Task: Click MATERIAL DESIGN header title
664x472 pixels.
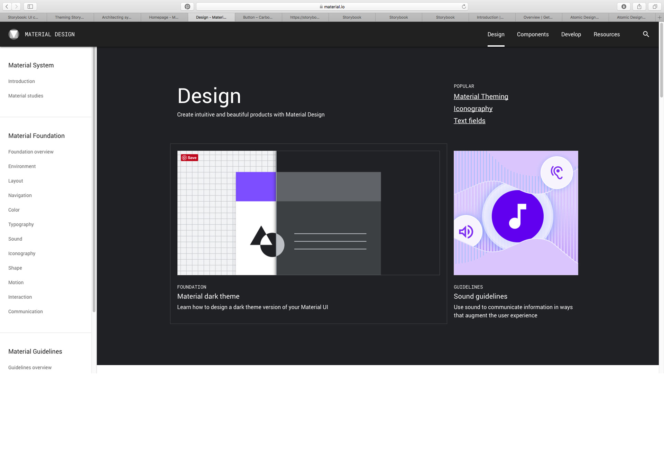Action: coord(50,34)
